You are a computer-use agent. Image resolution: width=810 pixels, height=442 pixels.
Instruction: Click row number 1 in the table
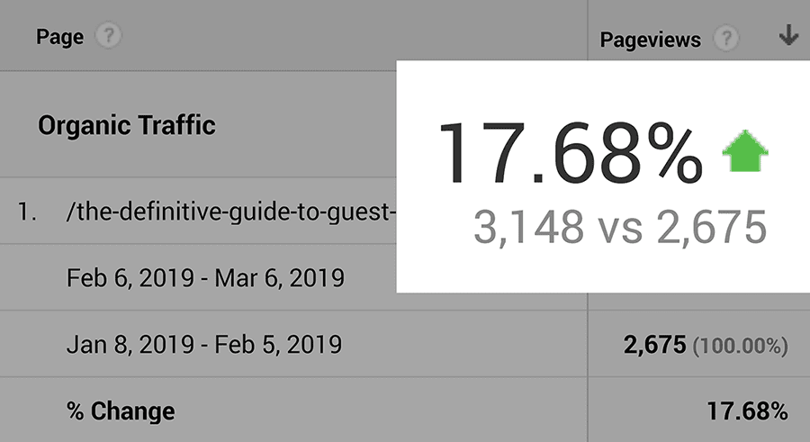pos(27,212)
